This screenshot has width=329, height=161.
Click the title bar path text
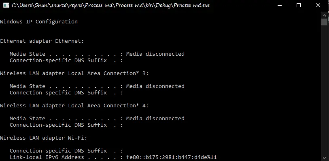tap(110, 5)
